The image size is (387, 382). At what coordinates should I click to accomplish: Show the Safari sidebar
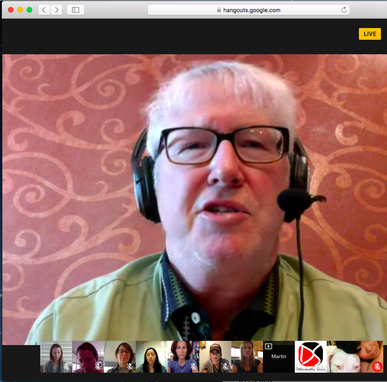[x=75, y=10]
